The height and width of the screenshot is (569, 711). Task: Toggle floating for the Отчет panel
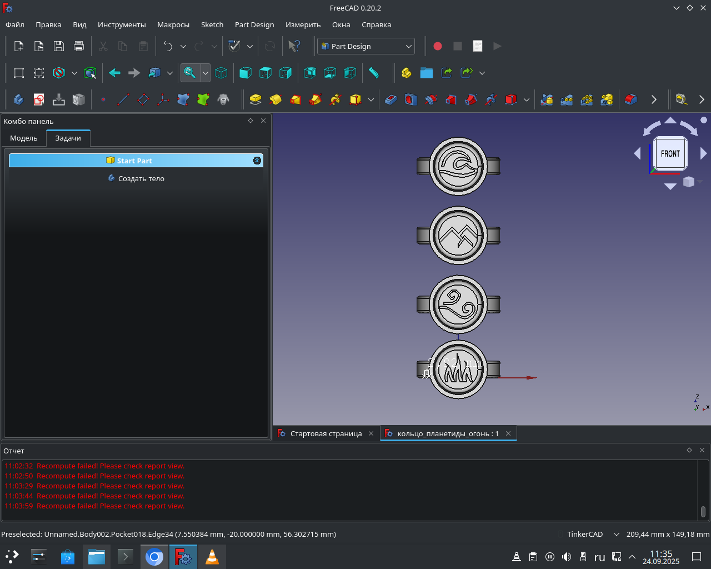[689, 450]
